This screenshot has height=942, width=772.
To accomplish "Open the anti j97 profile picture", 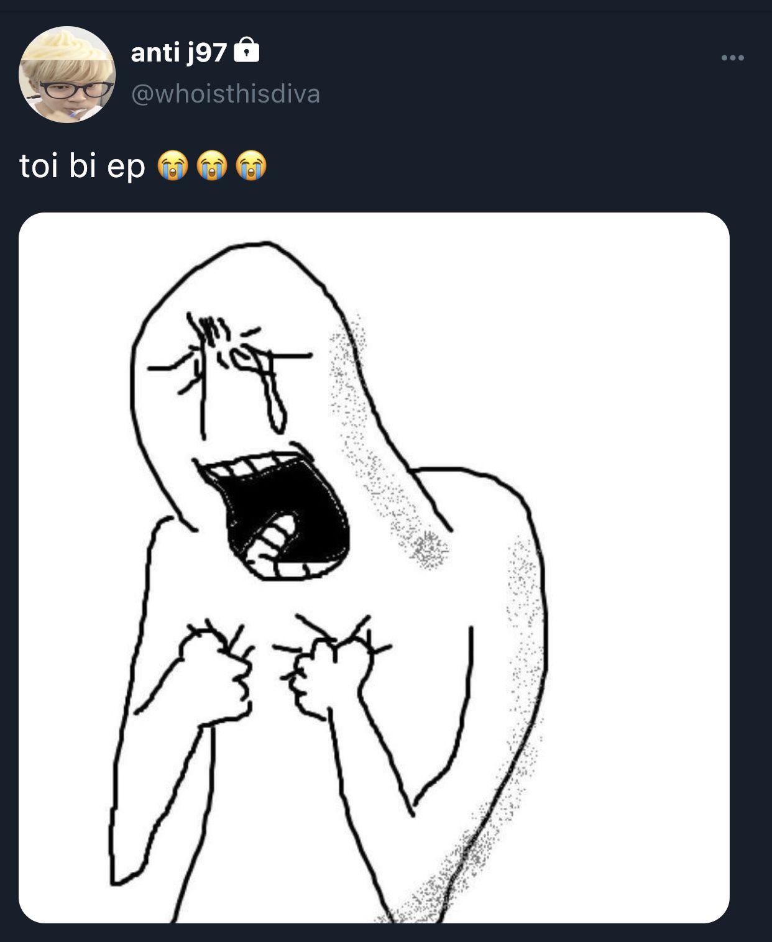I will (67, 75).
